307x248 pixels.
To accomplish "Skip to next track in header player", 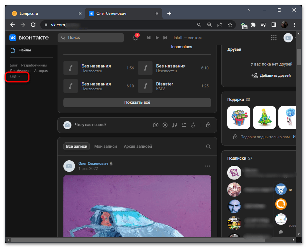I will point(165,38).
